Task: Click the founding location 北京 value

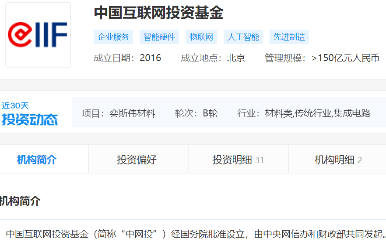Action: coord(236,58)
